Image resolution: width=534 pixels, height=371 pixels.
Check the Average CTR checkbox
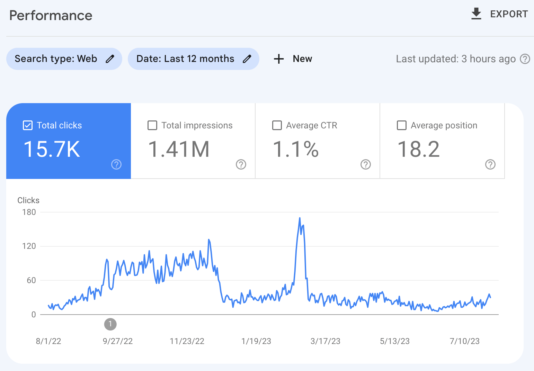(x=277, y=125)
